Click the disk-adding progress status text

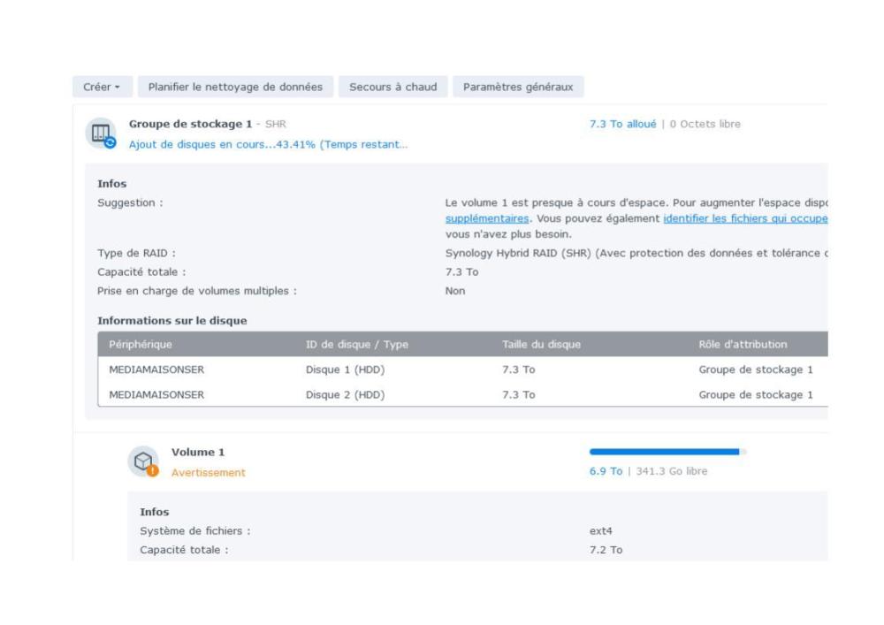pos(270,144)
